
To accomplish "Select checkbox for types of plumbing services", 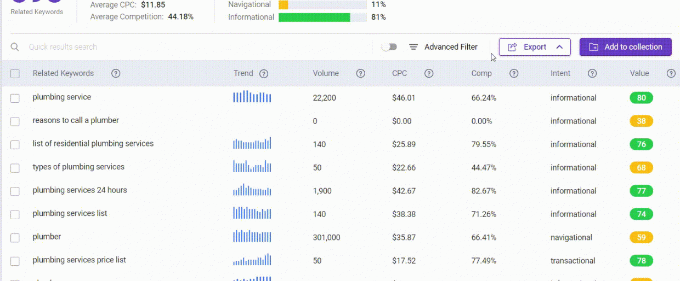I will (15, 168).
